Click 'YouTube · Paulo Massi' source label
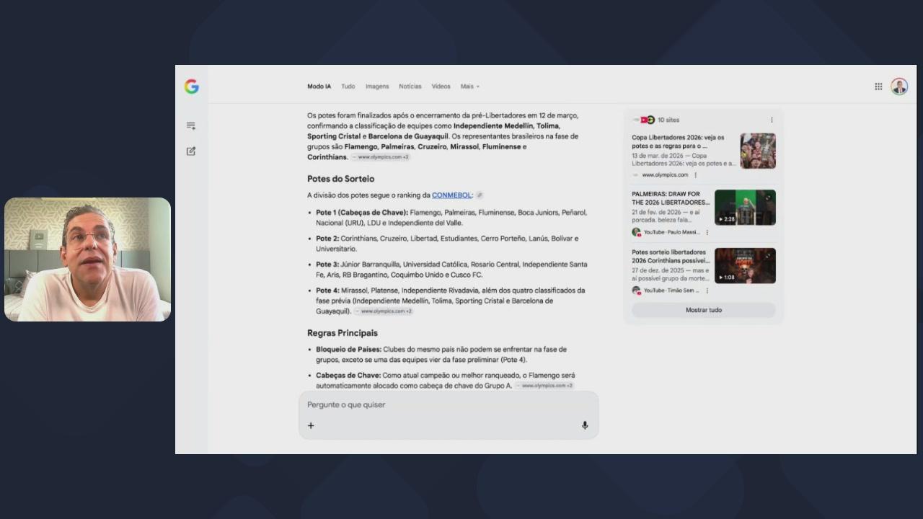The width and height of the screenshot is (923, 519). point(671,233)
